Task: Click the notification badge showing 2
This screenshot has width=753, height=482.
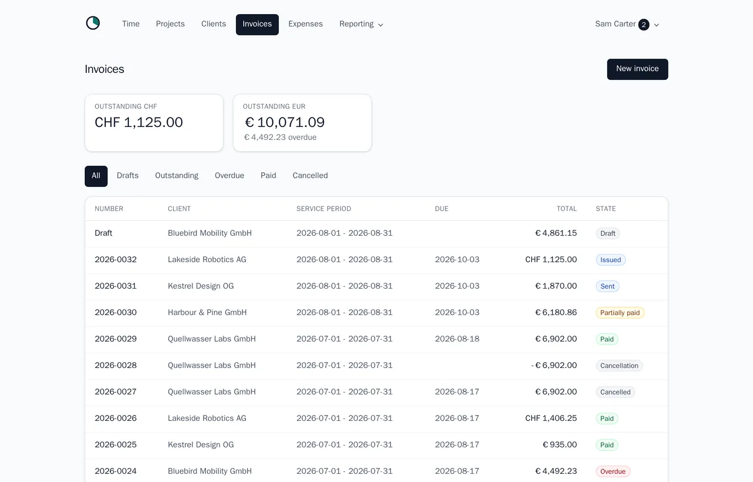Action: (644, 25)
